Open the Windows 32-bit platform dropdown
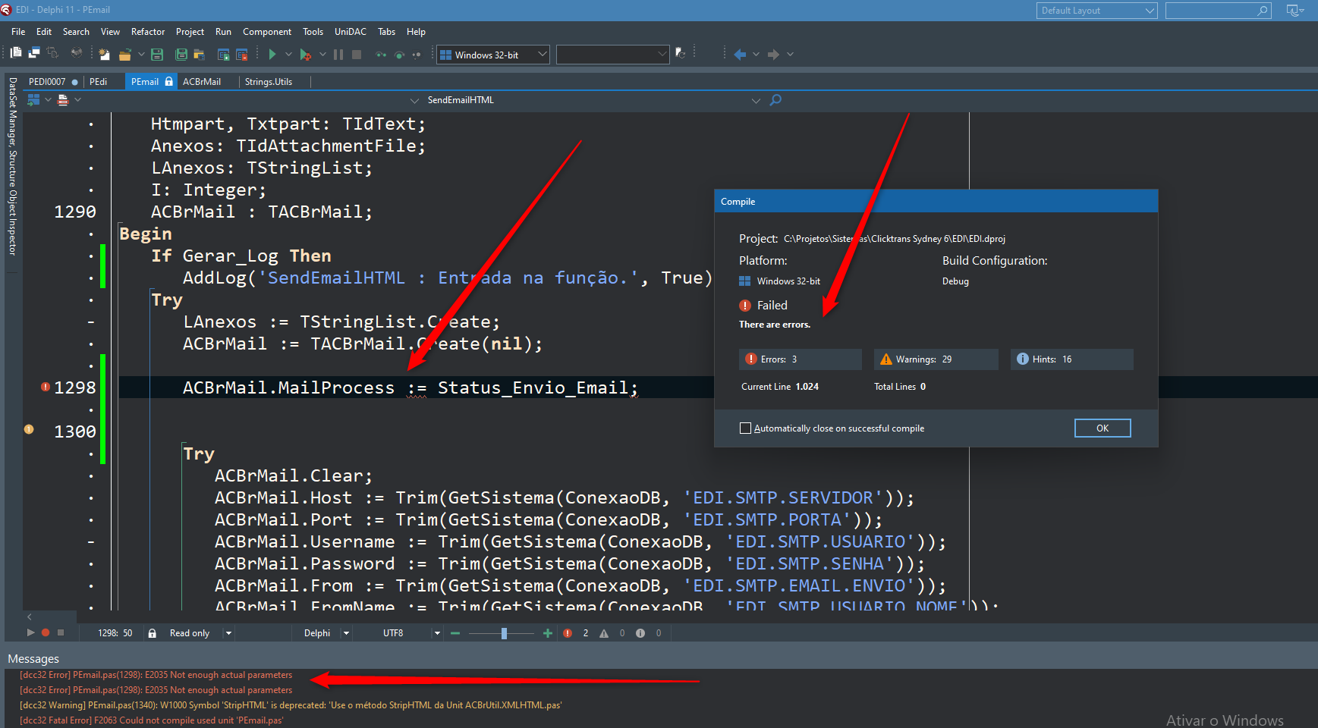Screen dimensions: 1318x728 (492, 55)
